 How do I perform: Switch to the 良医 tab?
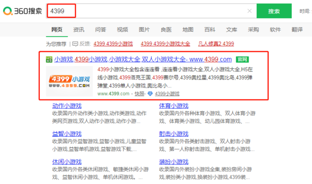(x=166, y=30)
